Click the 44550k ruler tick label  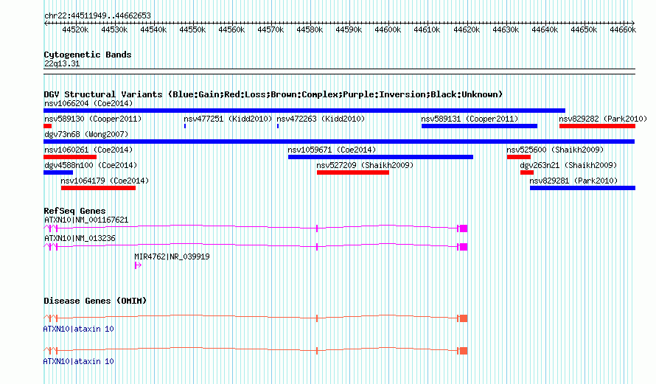192,29
